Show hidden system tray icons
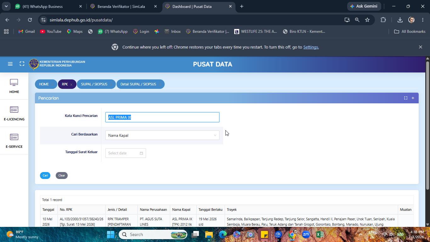 click(x=360, y=234)
